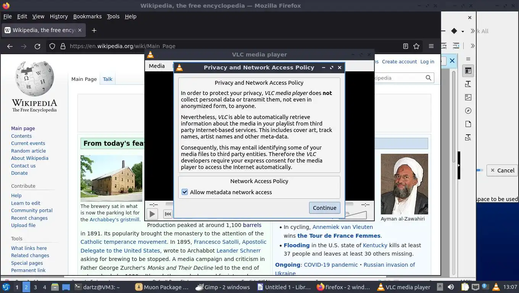Open the panel application menu launcher
This screenshot has width=519, height=293.
[6, 287]
